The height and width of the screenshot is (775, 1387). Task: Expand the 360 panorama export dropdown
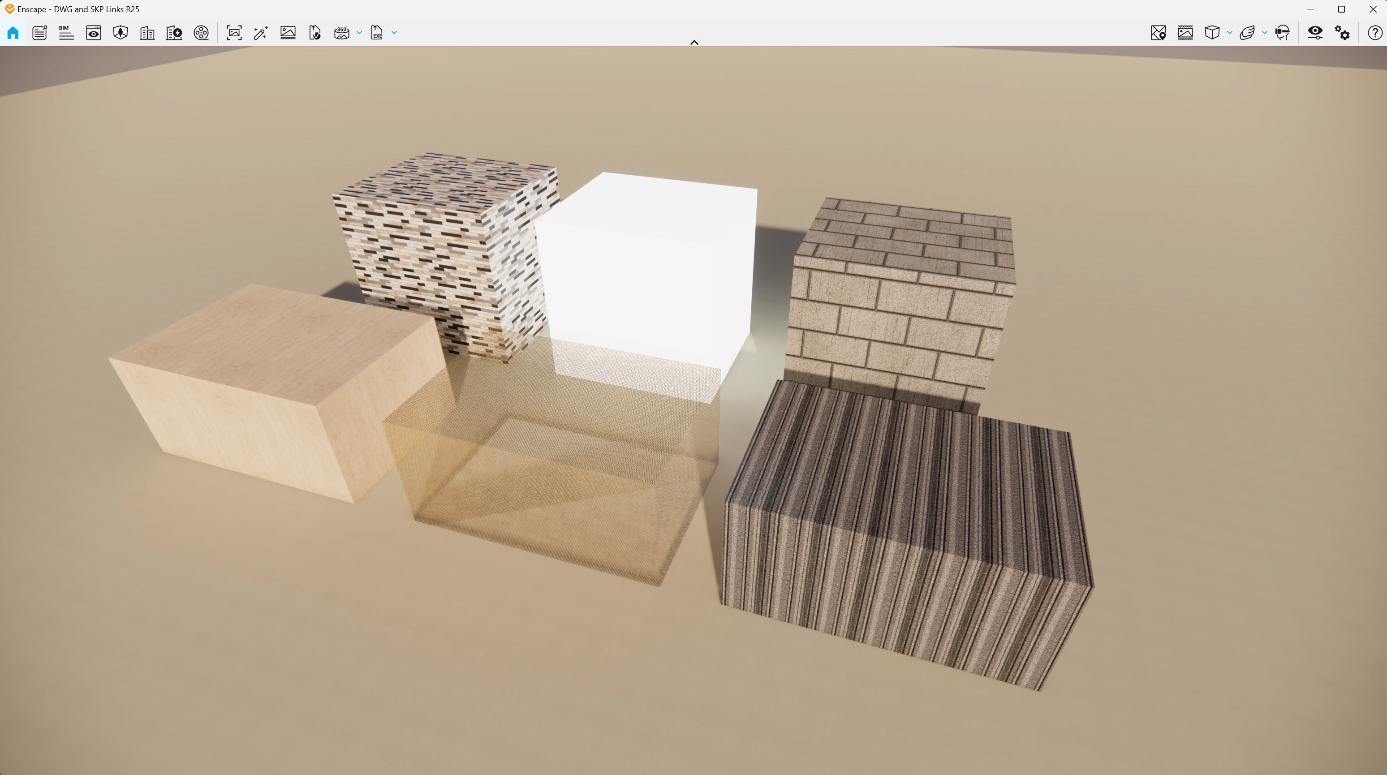pyautogui.click(x=360, y=33)
